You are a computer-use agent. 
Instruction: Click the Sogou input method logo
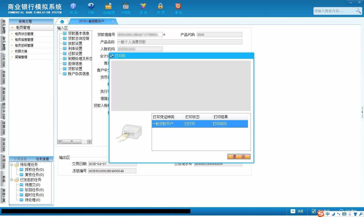321,214
